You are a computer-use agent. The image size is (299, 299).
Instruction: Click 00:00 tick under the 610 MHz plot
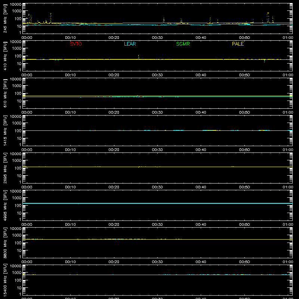click(27, 112)
